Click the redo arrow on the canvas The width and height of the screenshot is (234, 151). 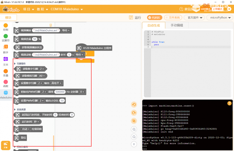coord(134,113)
